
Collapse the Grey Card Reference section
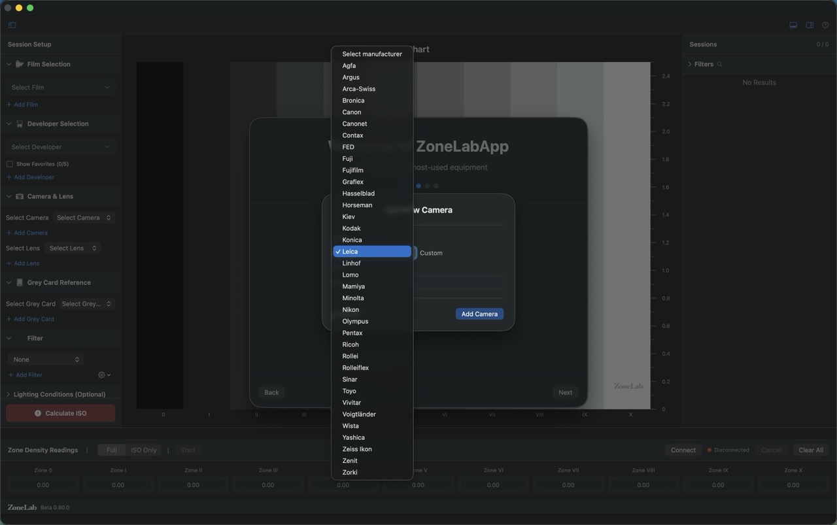pos(9,282)
